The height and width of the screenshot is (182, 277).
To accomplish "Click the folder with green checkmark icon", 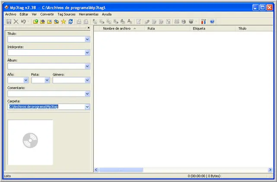I will pyautogui.click(x=35, y=22).
